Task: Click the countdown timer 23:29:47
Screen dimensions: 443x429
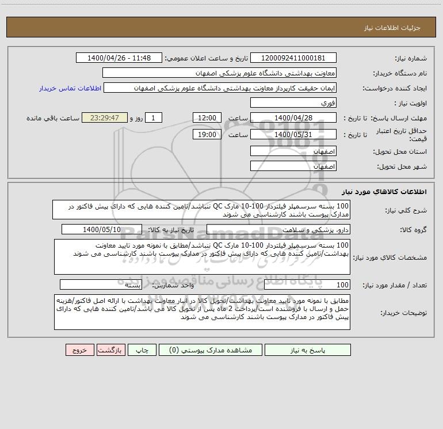Action: 105,117
